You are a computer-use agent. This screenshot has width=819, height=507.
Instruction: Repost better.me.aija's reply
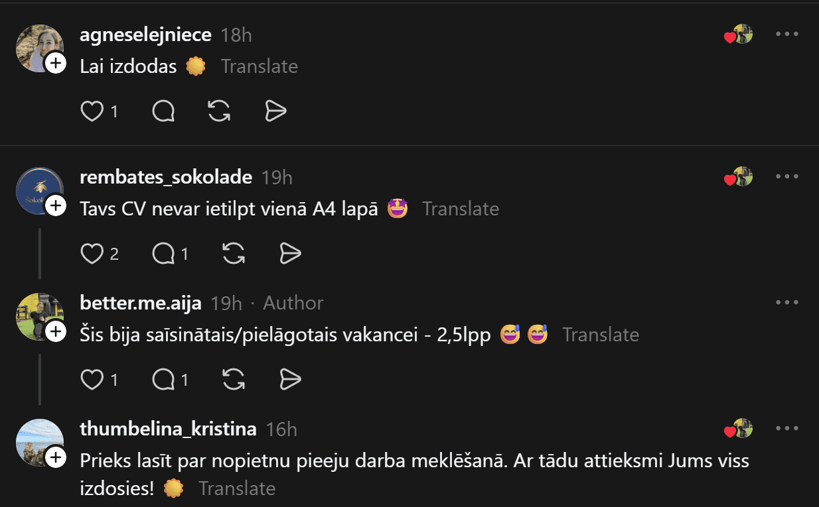tap(234, 380)
